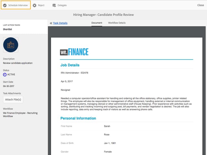Select the start date 06-30-2017
The width and height of the screenshot is (207, 155).
[9, 86]
